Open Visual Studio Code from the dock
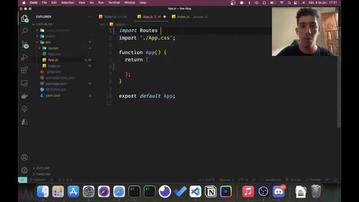Image resolution: width=359 pixels, height=202 pixels. pyautogui.click(x=195, y=191)
